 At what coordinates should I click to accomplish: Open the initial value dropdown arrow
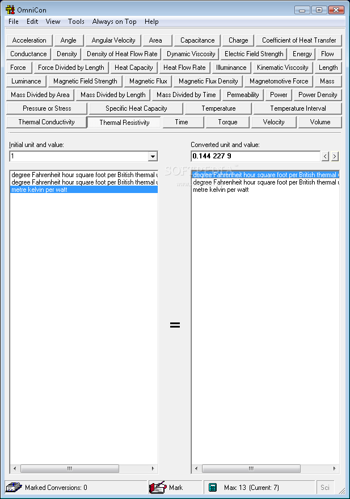[x=153, y=156]
